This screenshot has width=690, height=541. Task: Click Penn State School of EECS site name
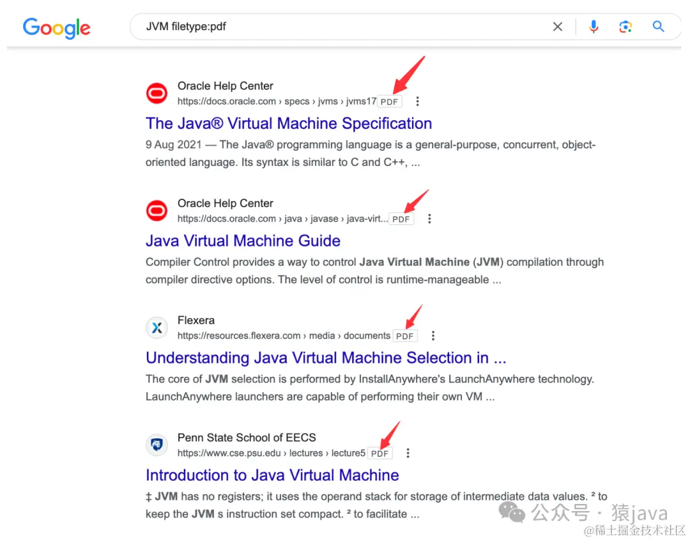(x=247, y=438)
